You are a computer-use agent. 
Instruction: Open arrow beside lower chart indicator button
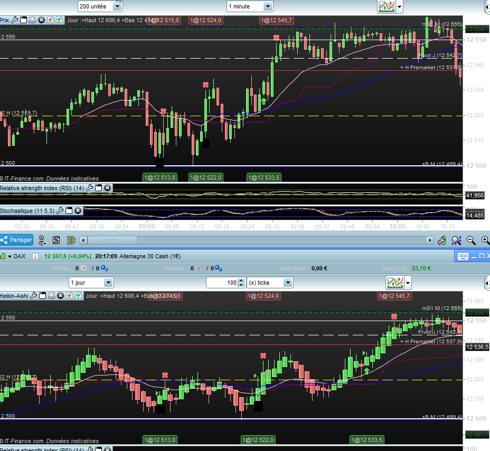pos(408,283)
